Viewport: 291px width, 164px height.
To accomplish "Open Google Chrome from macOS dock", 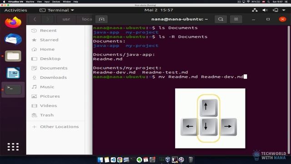I will coord(120,159).
